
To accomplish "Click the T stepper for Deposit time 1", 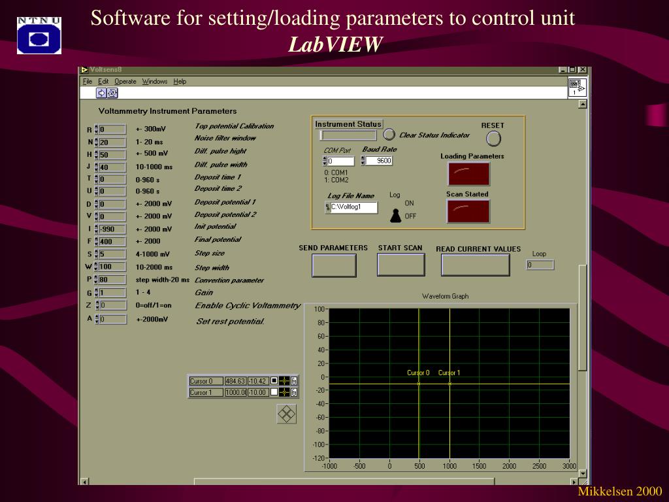I will point(96,179).
